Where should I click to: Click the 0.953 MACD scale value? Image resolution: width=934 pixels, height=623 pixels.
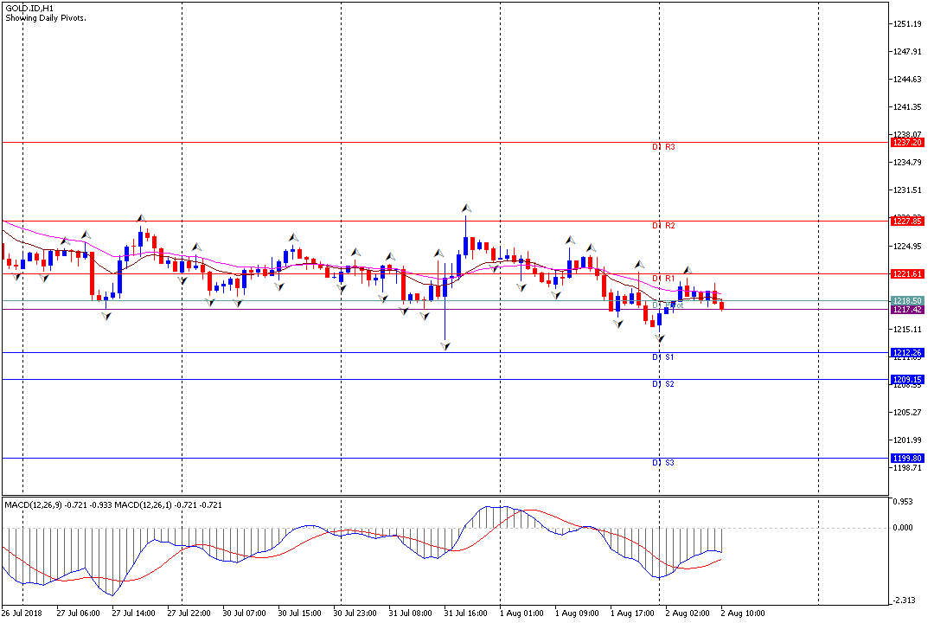(x=903, y=502)
